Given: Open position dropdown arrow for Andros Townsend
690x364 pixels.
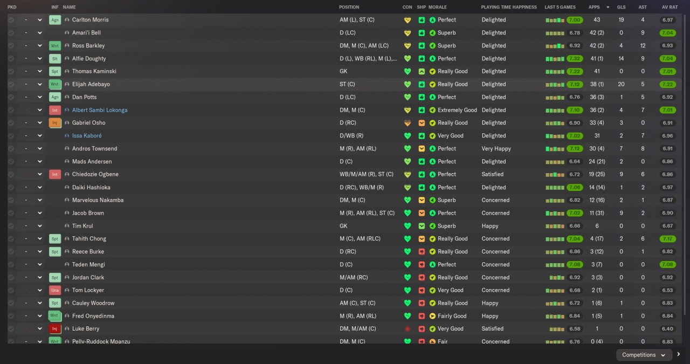Looking at the screenshot, I should [x=39, y=149].
